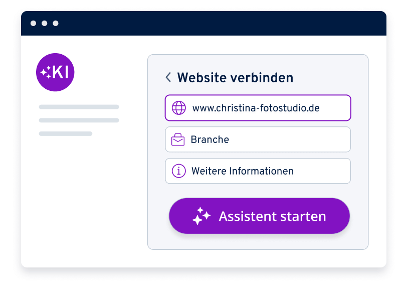Viewport: 406px width, 291px height.
Task: Click the sparkle icon in Assistent starten button
Action: click(x=201, y=216)
